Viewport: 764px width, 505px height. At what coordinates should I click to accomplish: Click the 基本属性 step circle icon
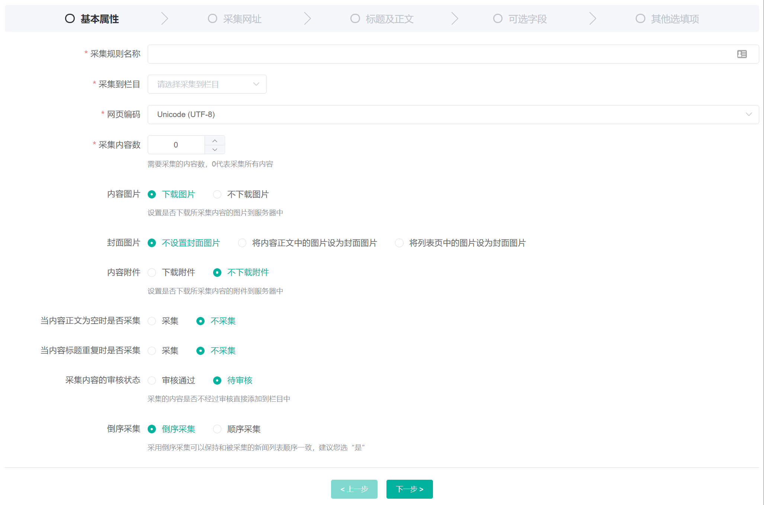click(70, 19)
